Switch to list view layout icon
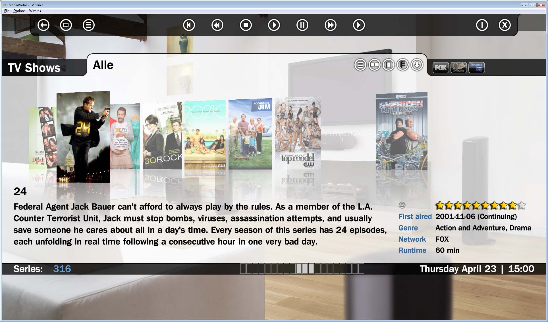The height and width of the screenshot is (322, 548). coord(360,65)
